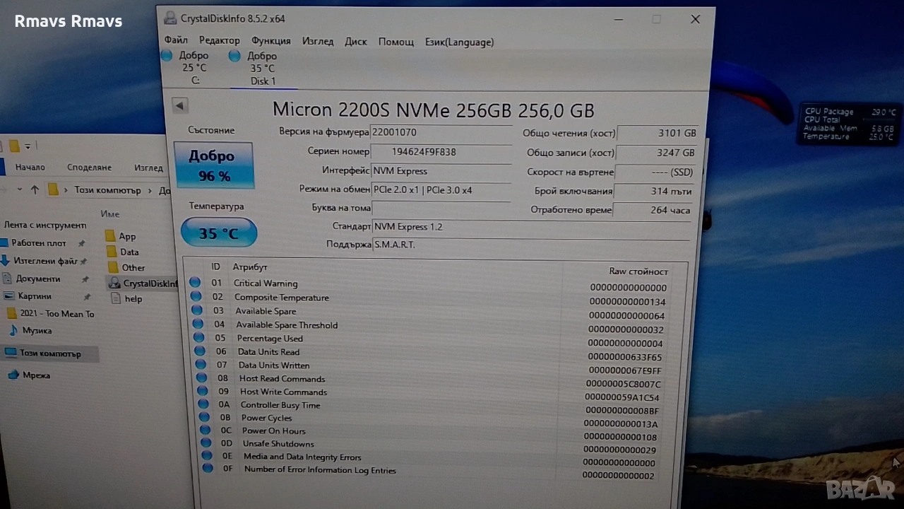This screenshot has height=509, width=904.
Task: Click the serial number field
Action: tap(440, 151)
